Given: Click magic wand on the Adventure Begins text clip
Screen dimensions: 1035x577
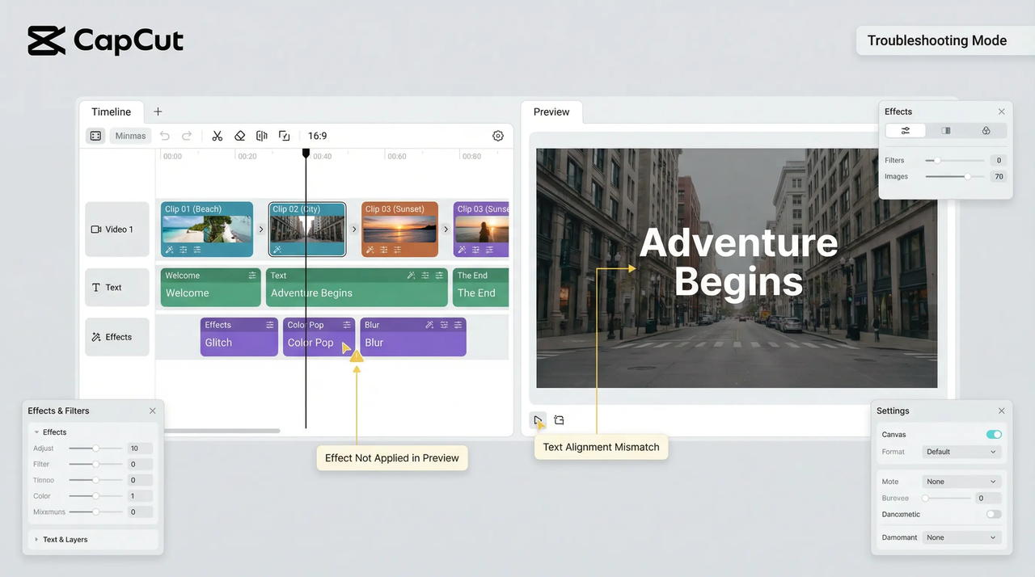Looking at the screenshot, I should click(x=411, y=276).
